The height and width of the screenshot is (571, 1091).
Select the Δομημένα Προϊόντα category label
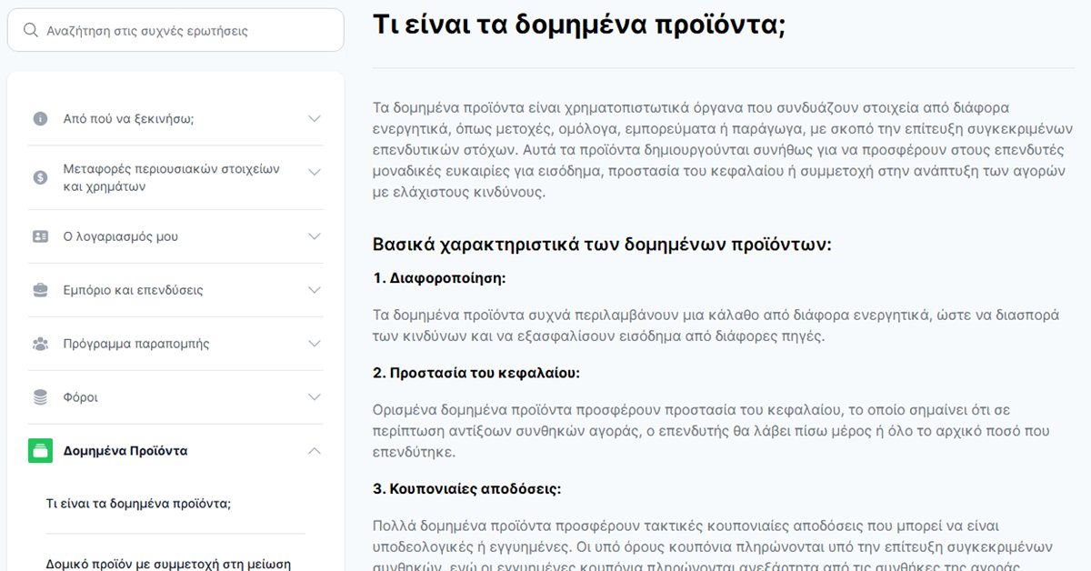point(125,451)
